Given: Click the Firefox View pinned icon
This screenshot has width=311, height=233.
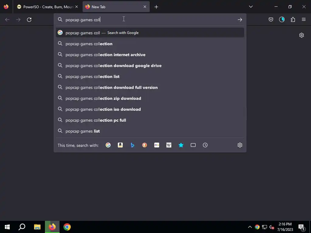Looking at the screenshot, I should (x=6, y=7).
